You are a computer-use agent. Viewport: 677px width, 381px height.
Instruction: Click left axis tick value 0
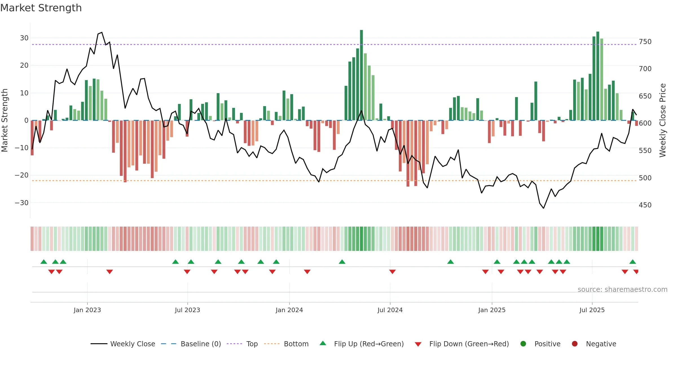click(x=27, y=120)
